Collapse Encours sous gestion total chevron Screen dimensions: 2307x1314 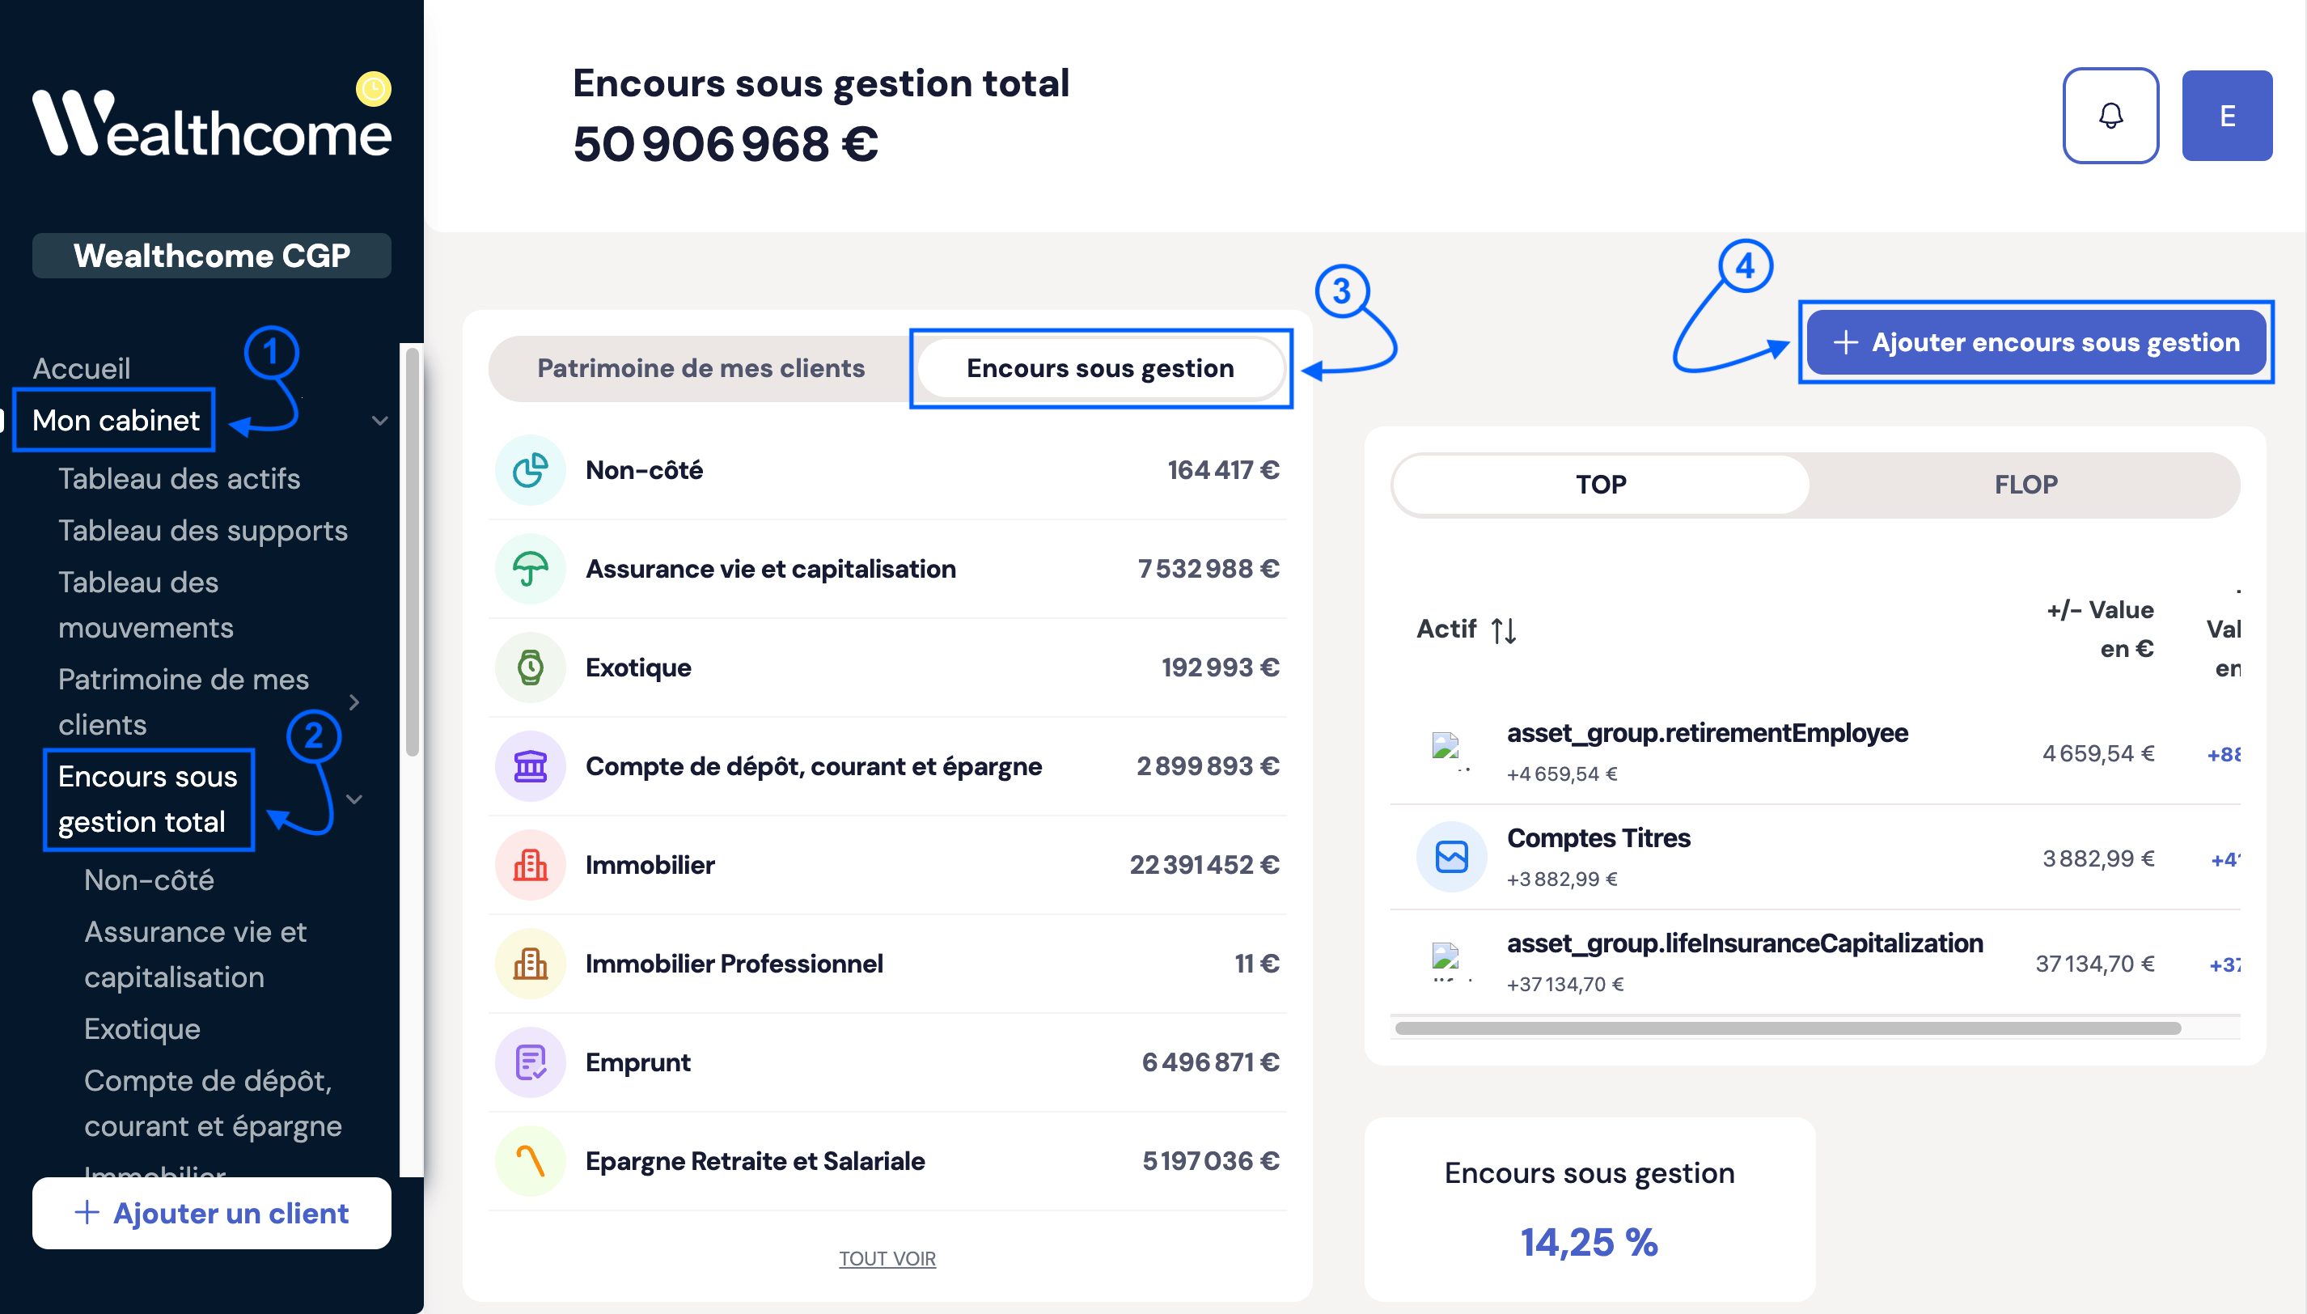[x=353, y=799]
